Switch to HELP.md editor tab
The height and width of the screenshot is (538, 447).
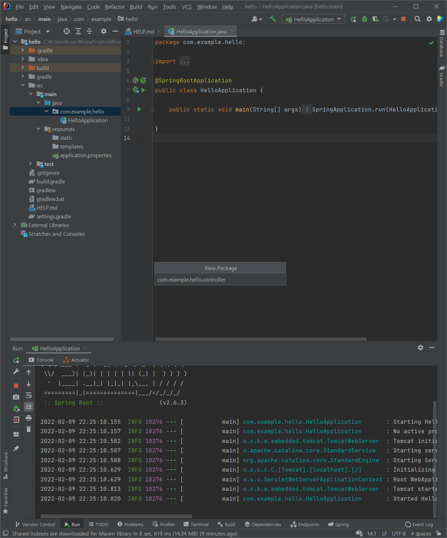click(x=143, y=31)
